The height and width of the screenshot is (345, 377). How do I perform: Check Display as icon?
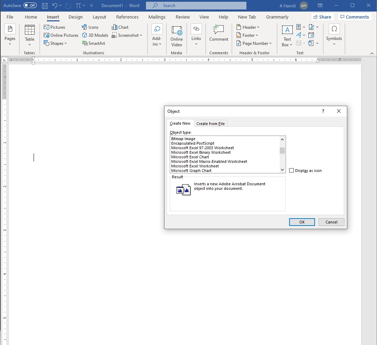291,171
